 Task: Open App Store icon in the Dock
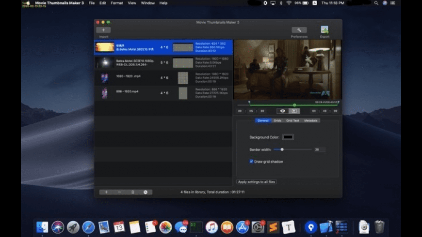[242, 227]
